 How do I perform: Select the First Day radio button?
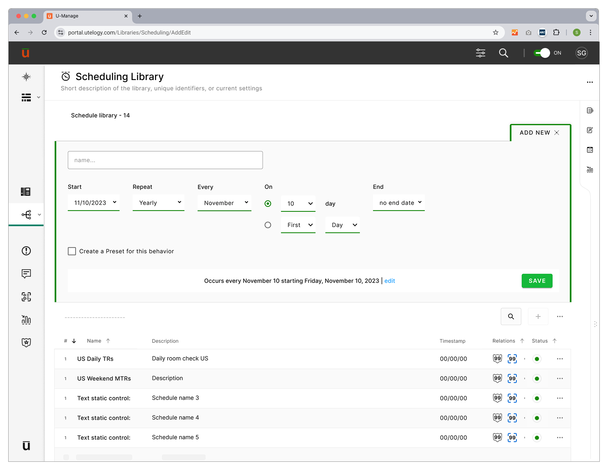pyautogui.click(x=268, y=225)
